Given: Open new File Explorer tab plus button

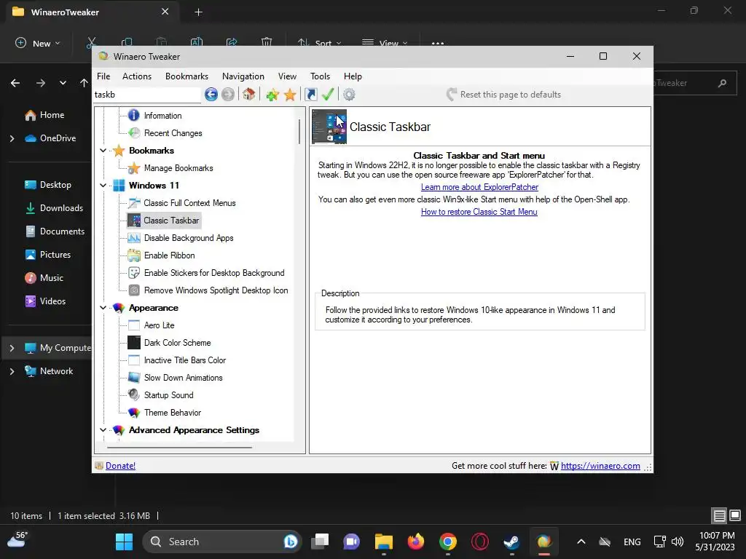Looking at the screenshot, I should [198, 12].
